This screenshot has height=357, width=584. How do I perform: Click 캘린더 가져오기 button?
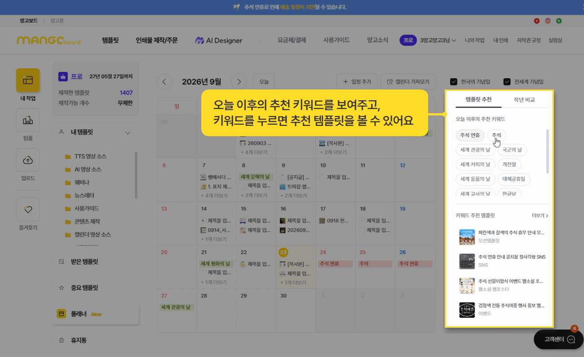[x=408, y=82]
